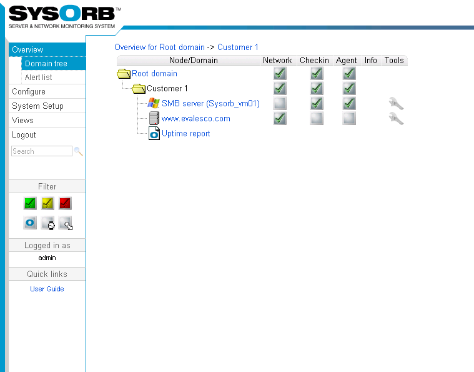Toggle the blue circle filter icon
474x372 pixels.
30,223
